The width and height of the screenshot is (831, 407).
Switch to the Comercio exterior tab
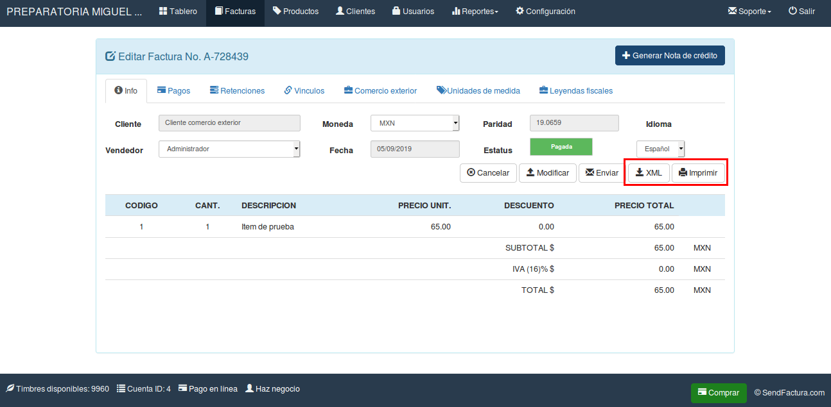click(380, 90)
